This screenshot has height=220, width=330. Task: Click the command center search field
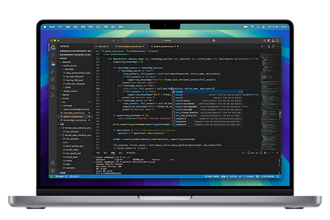166,40
